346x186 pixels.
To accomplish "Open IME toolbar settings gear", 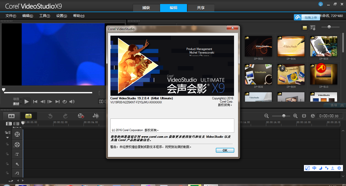I will click(339, 168).
